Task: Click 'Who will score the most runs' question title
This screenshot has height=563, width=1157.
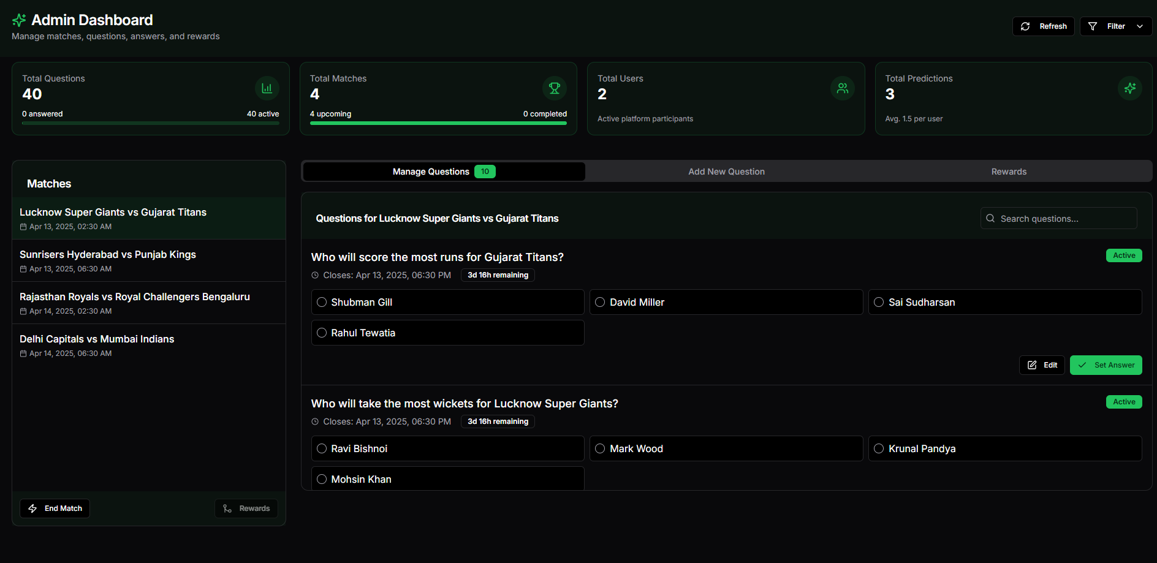Action: [x=437, y=257]
